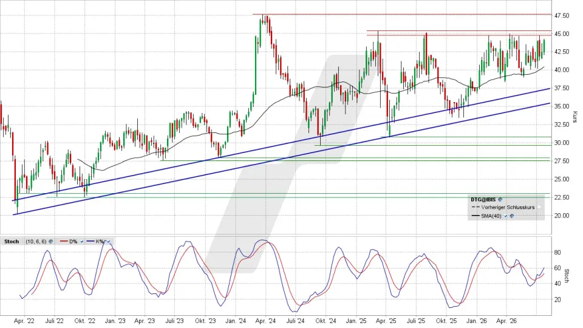
Task: Click the Okt. '23 date label
Action: [205, 321]
